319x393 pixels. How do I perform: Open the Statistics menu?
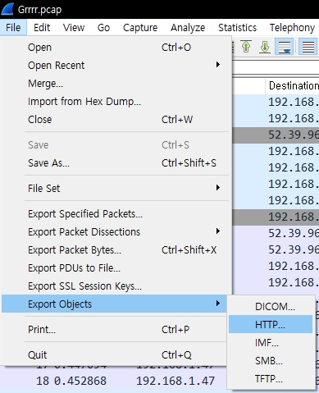pos(237,28)
